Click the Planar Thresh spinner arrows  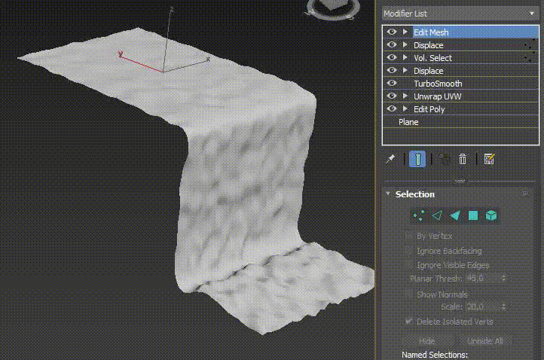coord(503,279)
